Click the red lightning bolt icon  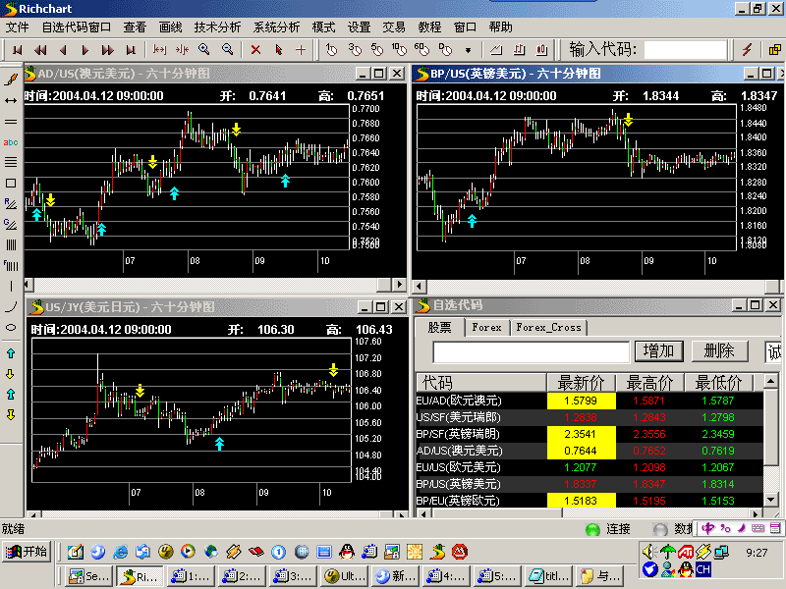(747, 50)
